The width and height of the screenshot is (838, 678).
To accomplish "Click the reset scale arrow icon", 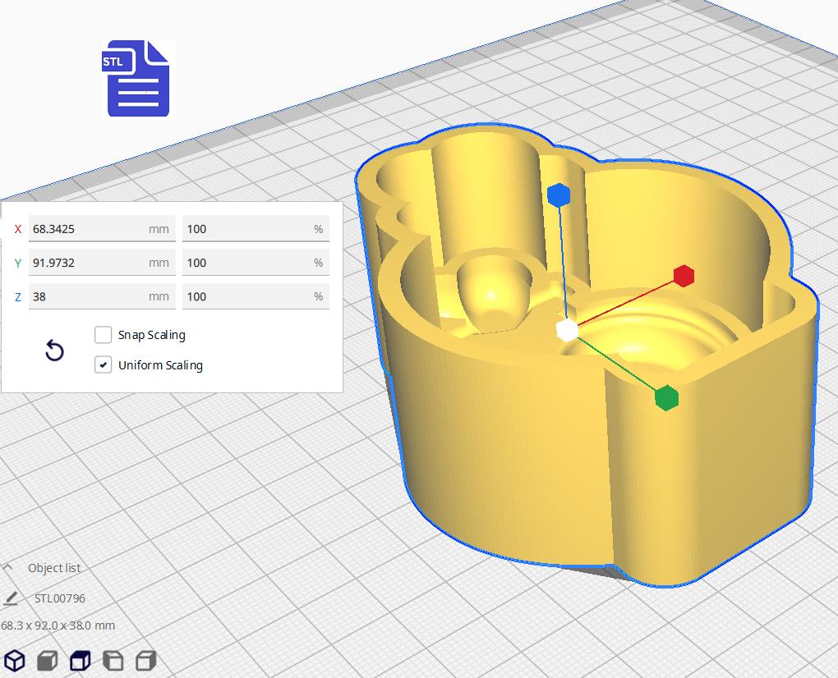I will [54, 350].
